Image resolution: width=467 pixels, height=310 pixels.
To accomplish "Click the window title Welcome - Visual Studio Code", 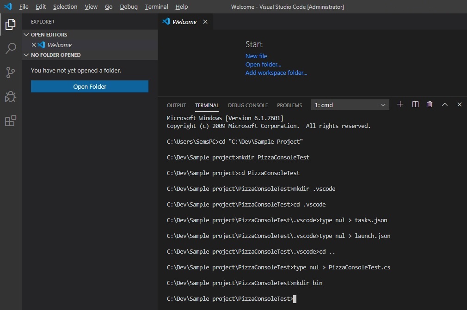I will point(288,6).
